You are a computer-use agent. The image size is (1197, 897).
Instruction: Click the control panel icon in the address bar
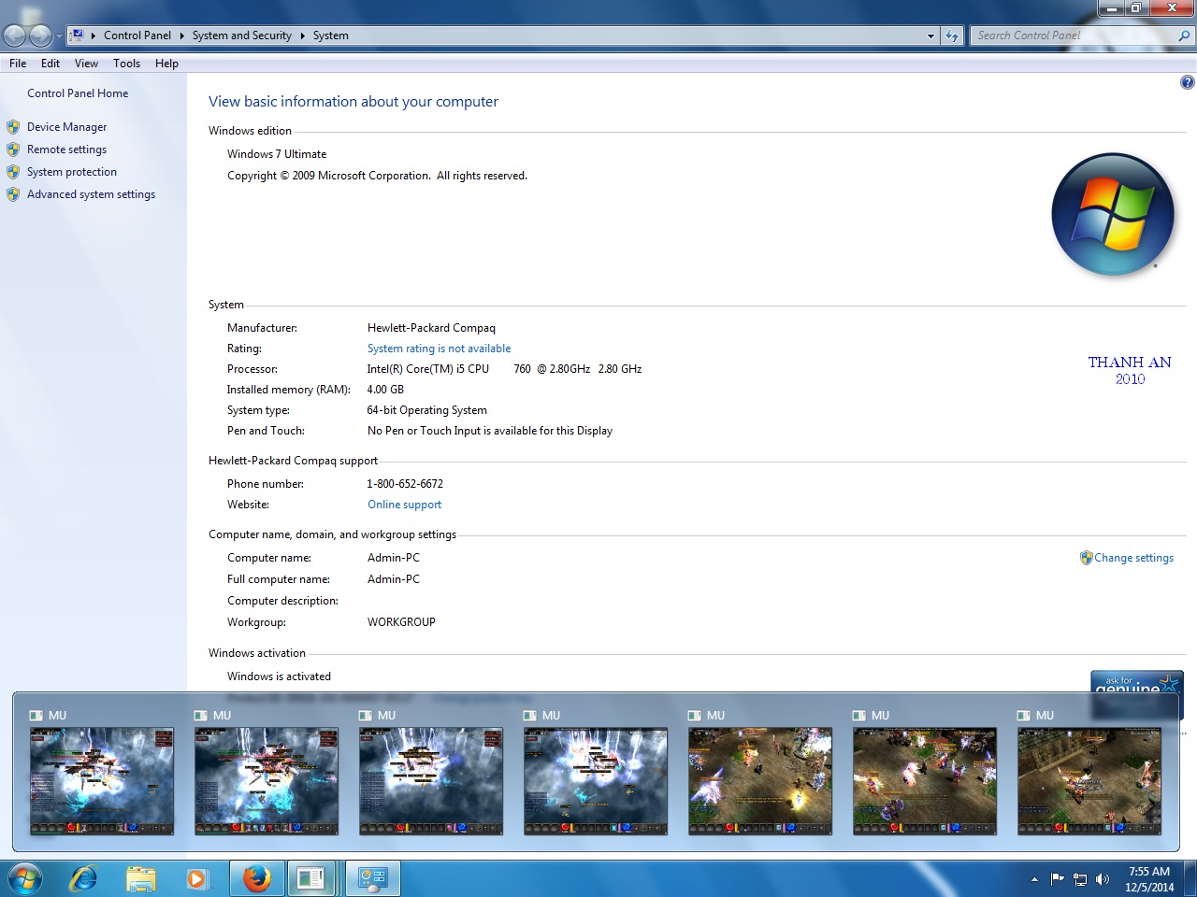point(78,36)
